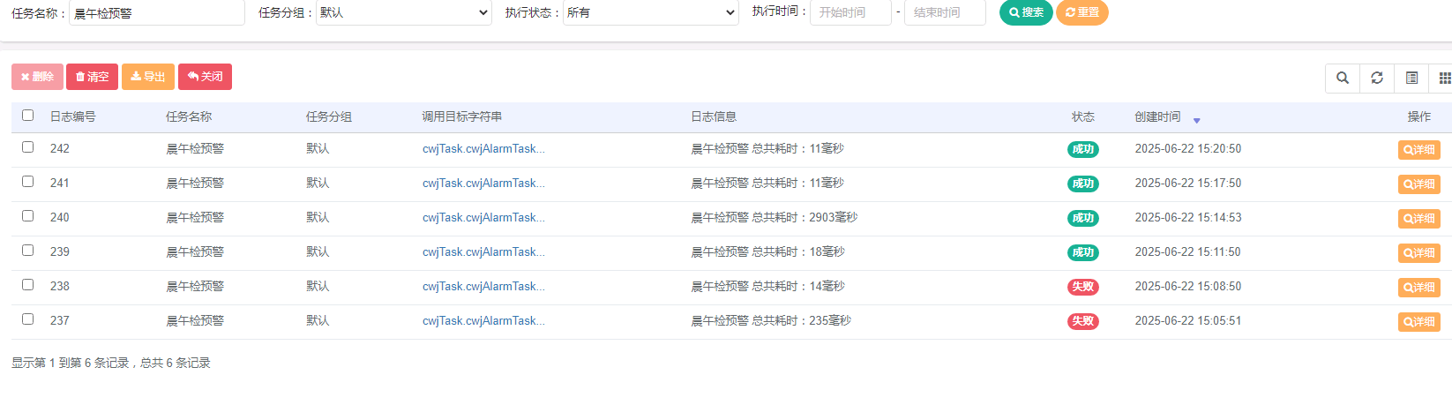1452x405 pixels.
Task: Export logs with 导出 button
Action: pyautogui.click(x=147, y=77)
